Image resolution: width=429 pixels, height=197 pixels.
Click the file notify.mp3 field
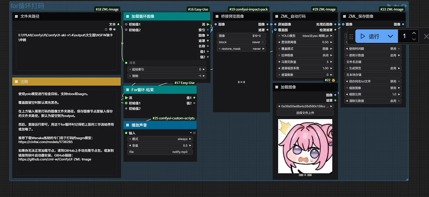coord(160,152)
